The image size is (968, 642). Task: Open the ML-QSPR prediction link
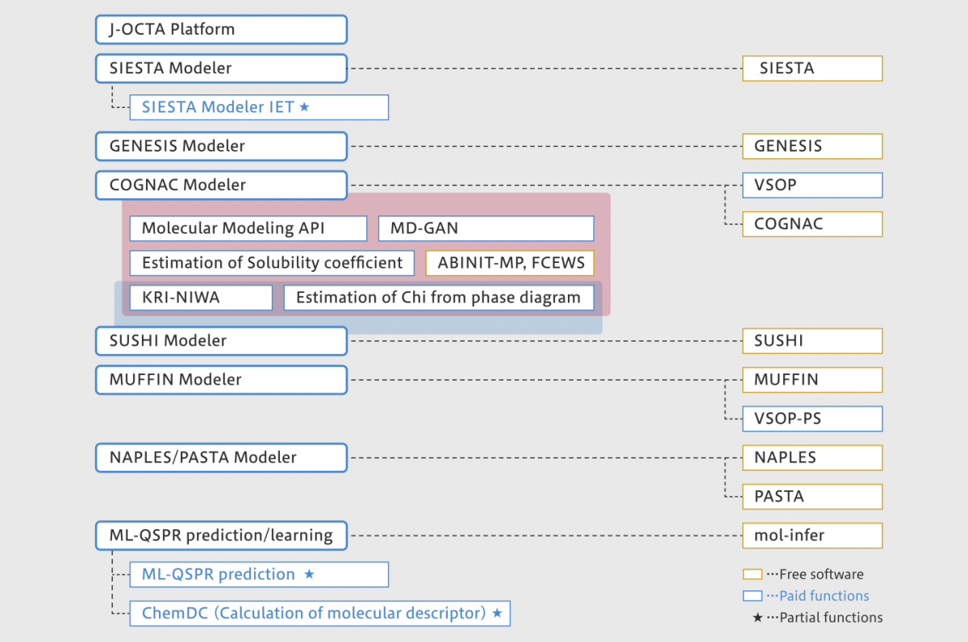[x=219, y=574]
